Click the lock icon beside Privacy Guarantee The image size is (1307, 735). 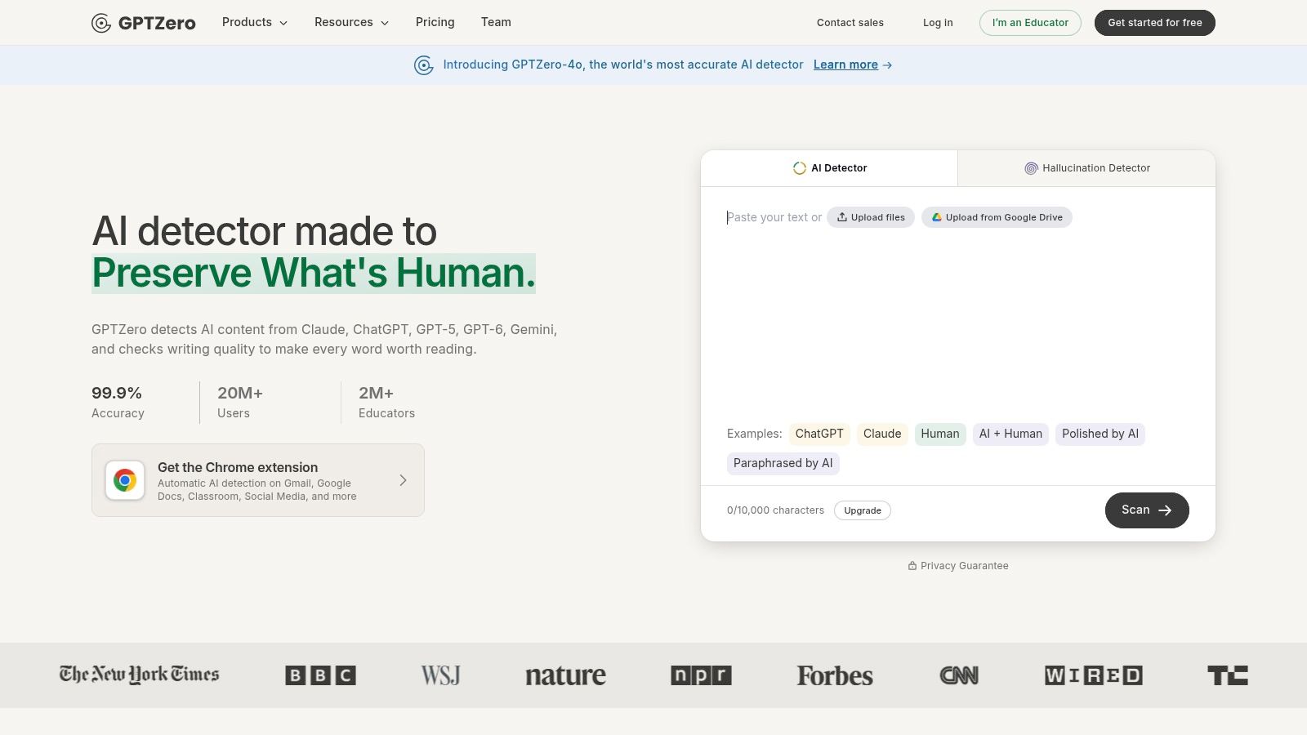[912, 566]
